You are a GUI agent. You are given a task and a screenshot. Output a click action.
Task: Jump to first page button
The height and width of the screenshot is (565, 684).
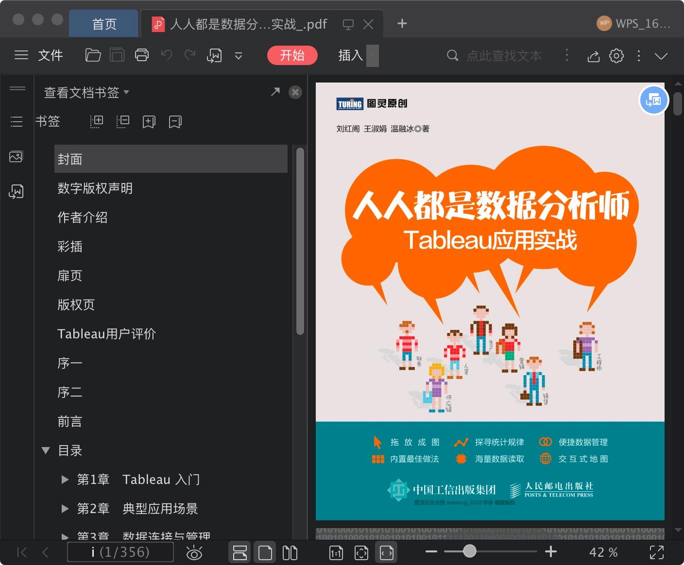22,552
